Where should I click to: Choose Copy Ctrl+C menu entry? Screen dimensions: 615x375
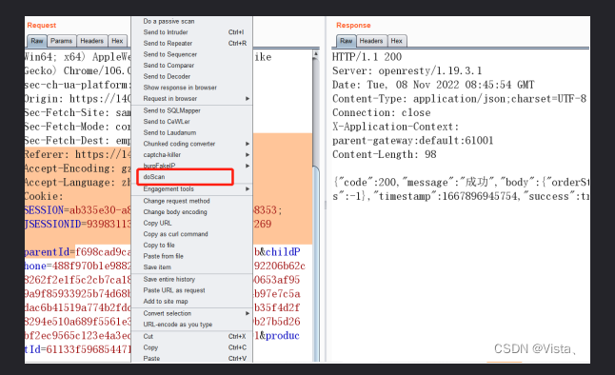(191, 347)
